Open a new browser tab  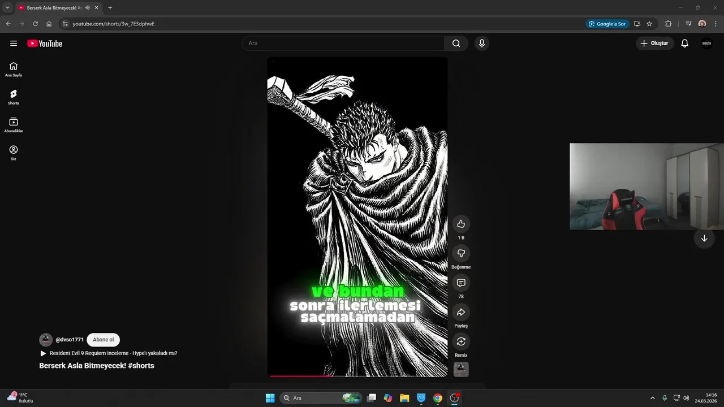[x=110, y=8]
